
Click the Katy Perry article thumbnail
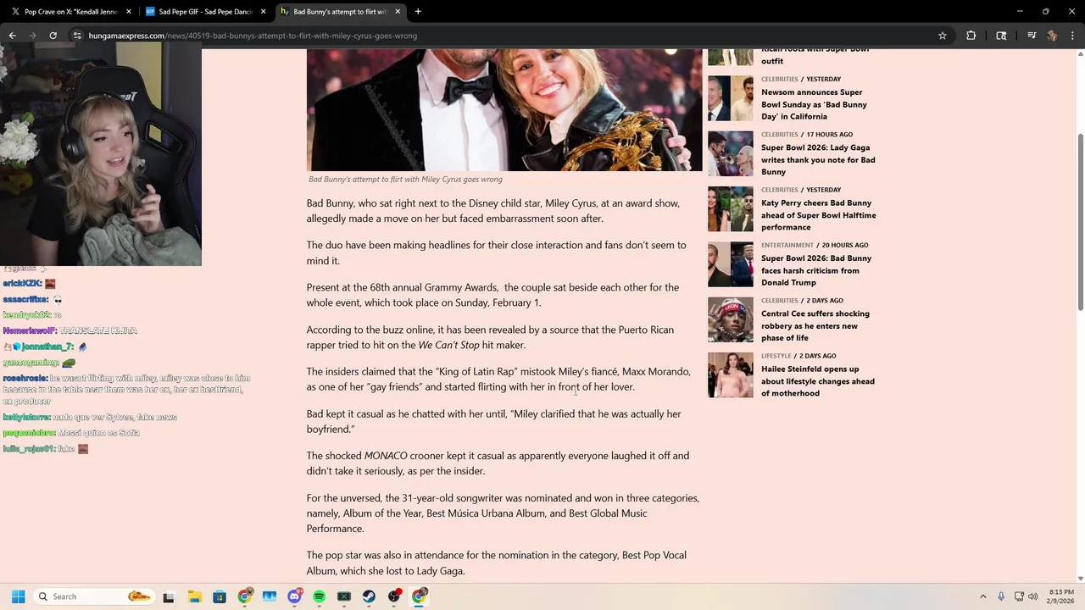click(730, 209)
